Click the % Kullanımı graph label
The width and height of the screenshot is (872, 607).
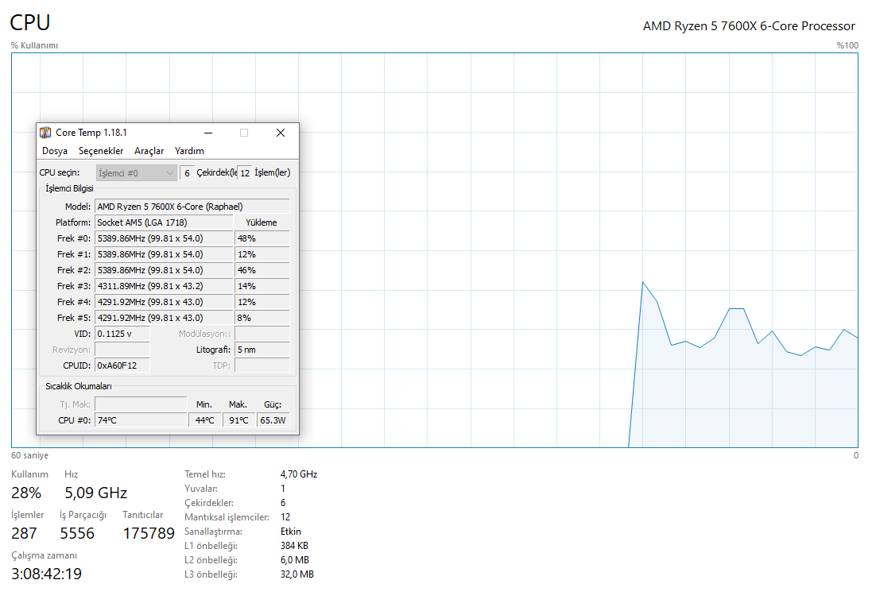(x=34, y=45)
